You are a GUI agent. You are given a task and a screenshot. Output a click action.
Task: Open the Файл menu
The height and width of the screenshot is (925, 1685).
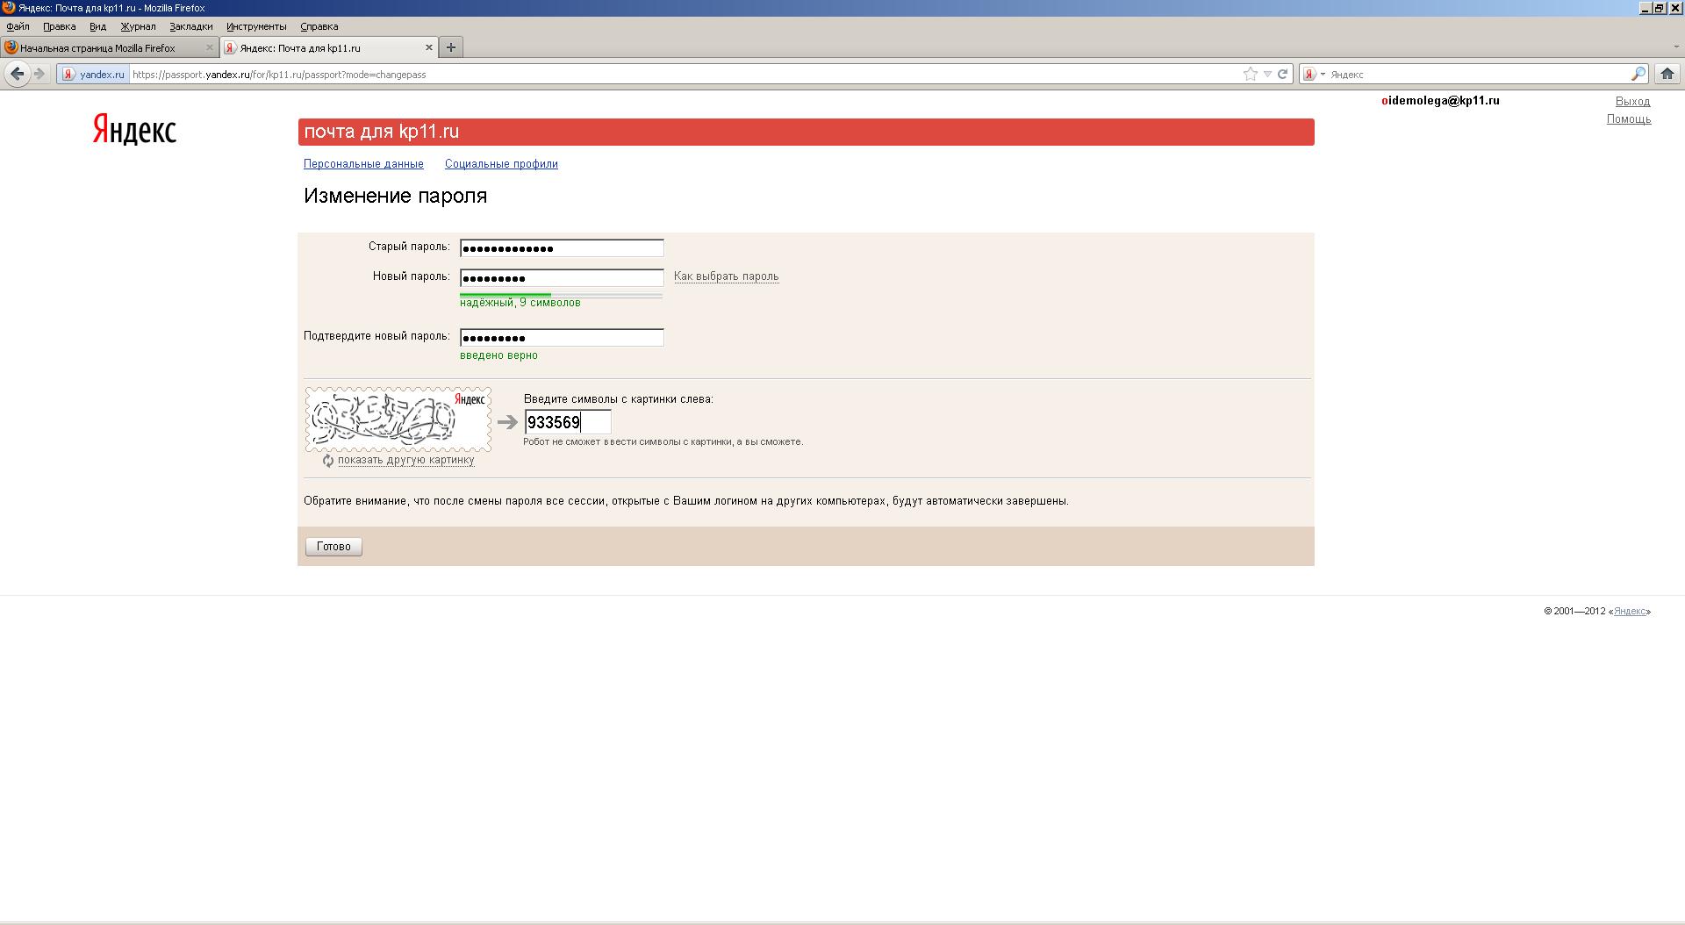click(18, 26)
